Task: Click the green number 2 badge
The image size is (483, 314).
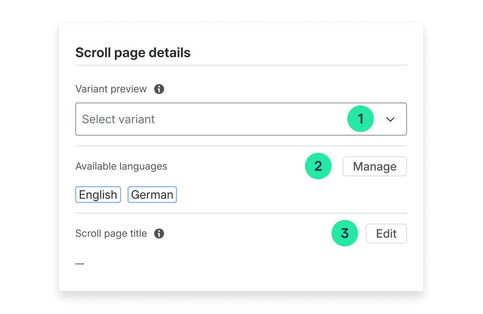Action: pos(318,166)
